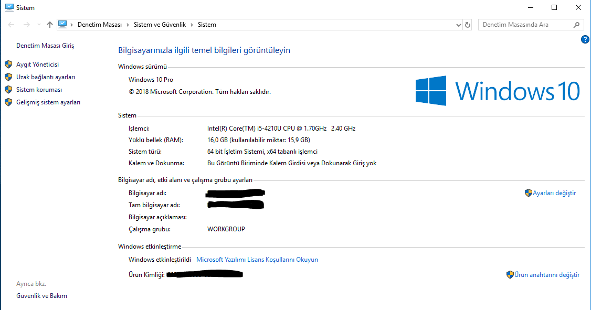This screenshot has height=310, width=591.
Task: Expand chevron after Denetim Masası breadcrumb
Action: pos(128,25)
